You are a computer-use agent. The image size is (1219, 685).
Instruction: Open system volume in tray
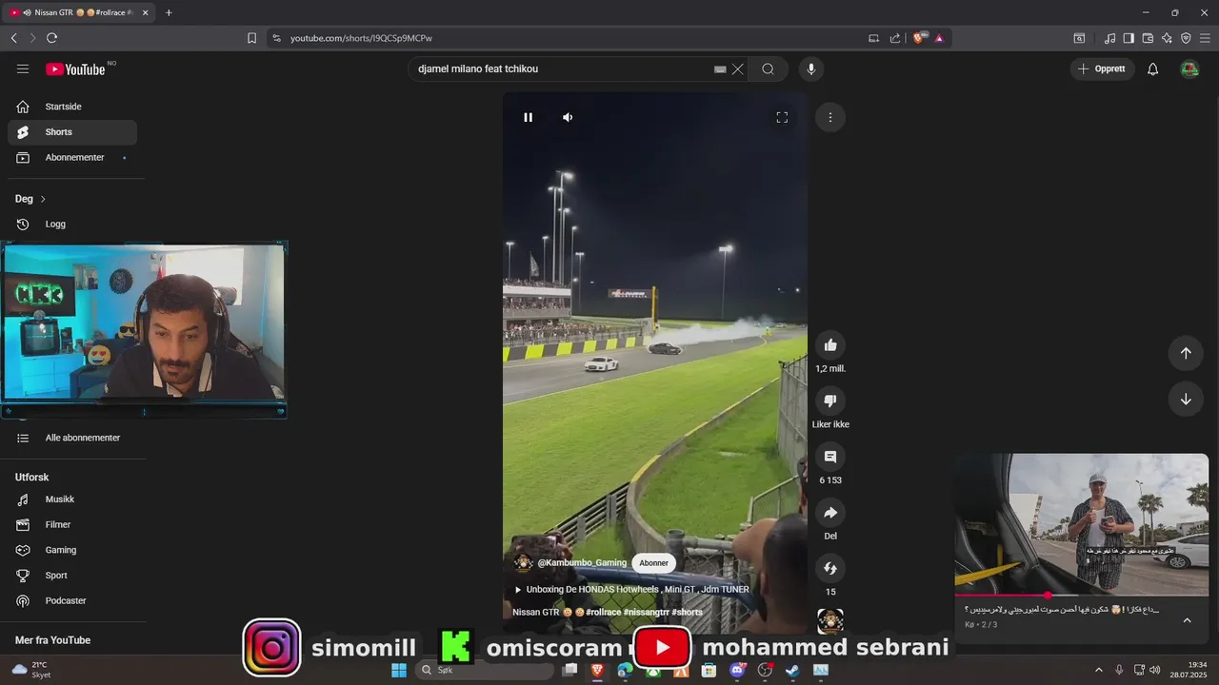[1154, 670]
